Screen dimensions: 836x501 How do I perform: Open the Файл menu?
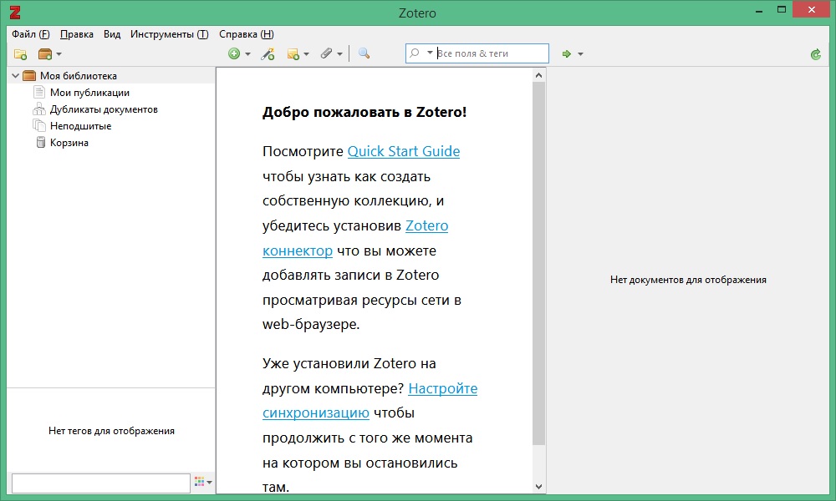[31, 34]
